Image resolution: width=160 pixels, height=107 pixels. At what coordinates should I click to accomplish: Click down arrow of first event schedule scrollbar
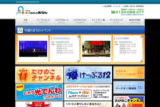pos(78,61)
